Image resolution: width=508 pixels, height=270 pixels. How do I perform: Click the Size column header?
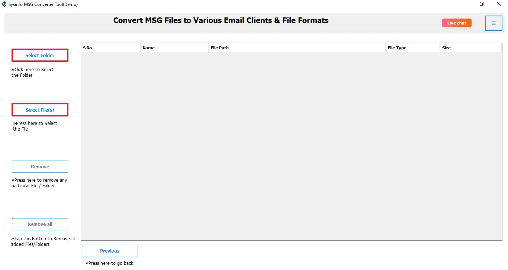tap(470, 48)
